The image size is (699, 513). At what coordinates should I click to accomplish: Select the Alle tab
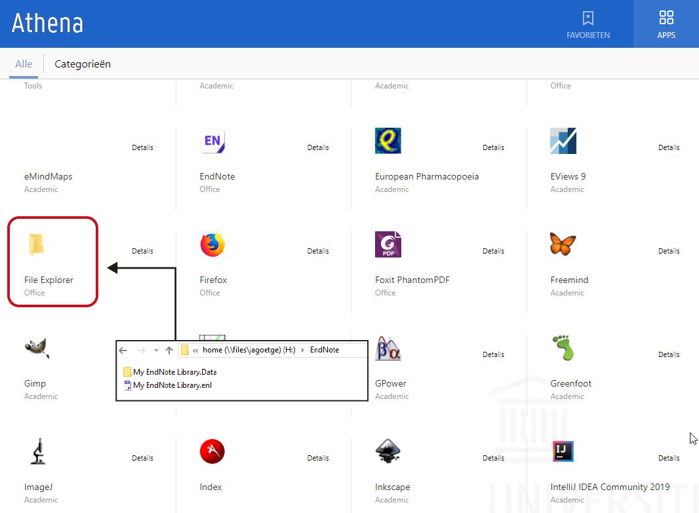(24, 64)
